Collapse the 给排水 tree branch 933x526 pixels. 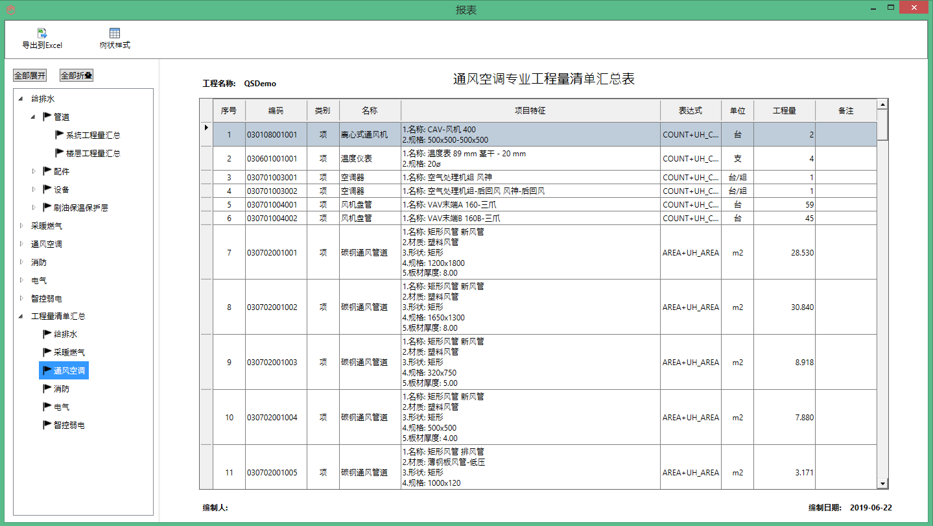(x=20, y=98)
